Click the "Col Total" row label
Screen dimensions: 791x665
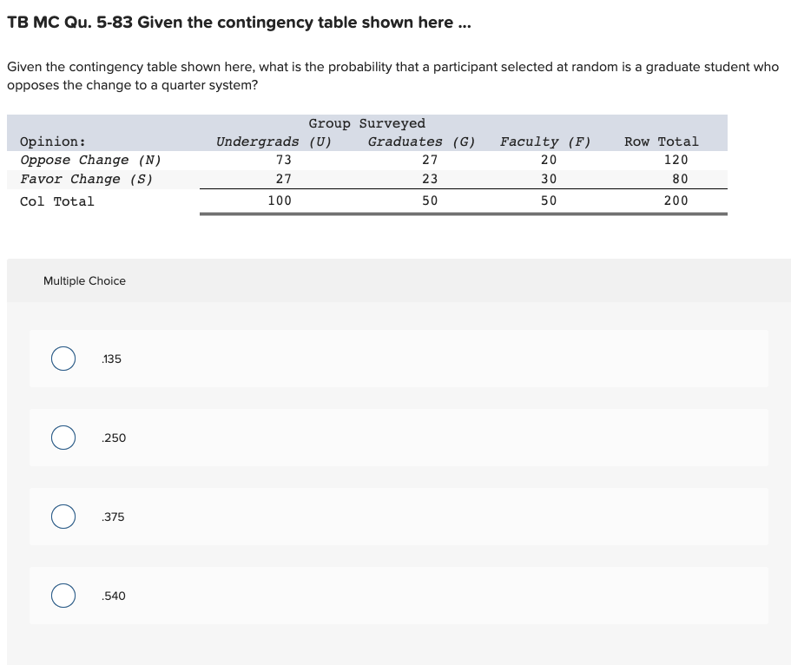pyautogui.click(x=57, y=201)
